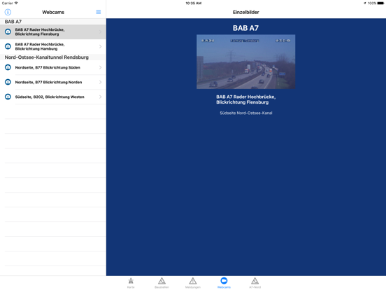Image resolution: width=386 pixels, height=290 pixels.
Task: Switch to the Karte tab
Action: pyautogui.click(x=131, y=282)
